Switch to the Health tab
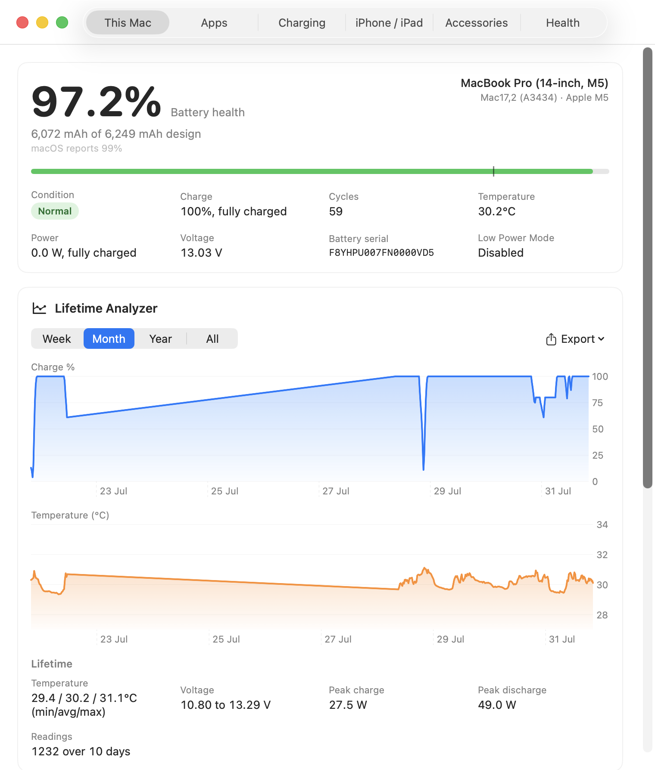The image size is (655, 770). click(563, 23)
